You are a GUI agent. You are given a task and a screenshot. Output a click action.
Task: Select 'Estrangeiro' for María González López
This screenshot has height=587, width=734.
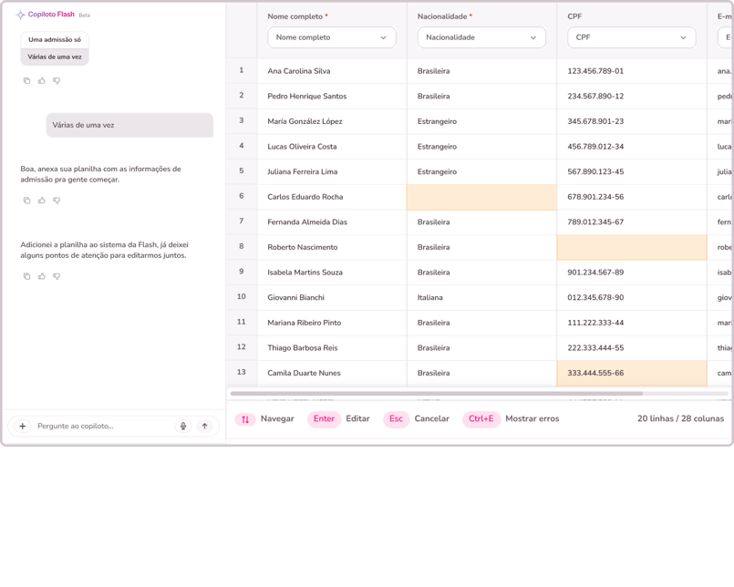tap(481, 122)
